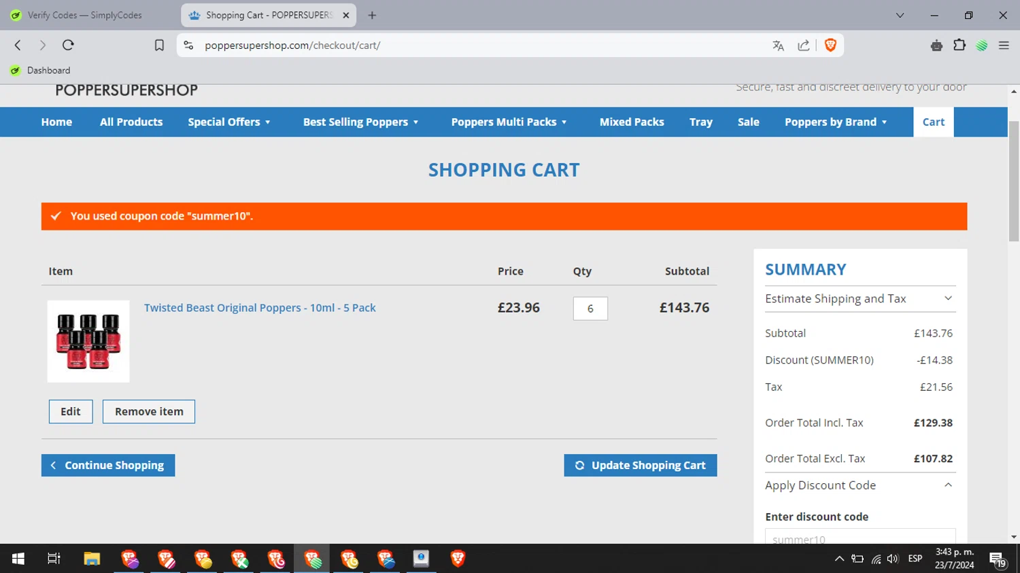Switch to Verify Codes SimplyCodes tab

pos(85,15)
